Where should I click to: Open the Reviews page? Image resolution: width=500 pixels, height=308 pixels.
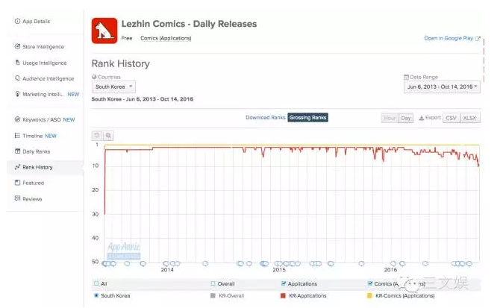click(32, 199)
